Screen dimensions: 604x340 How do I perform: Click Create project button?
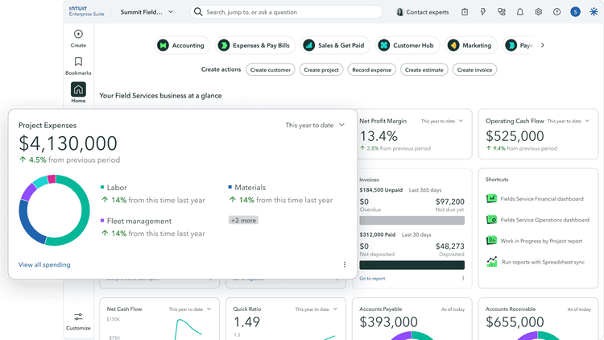pos(321,70)
